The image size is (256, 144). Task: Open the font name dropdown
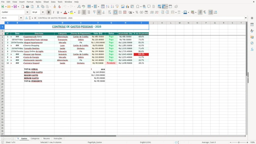27,12
